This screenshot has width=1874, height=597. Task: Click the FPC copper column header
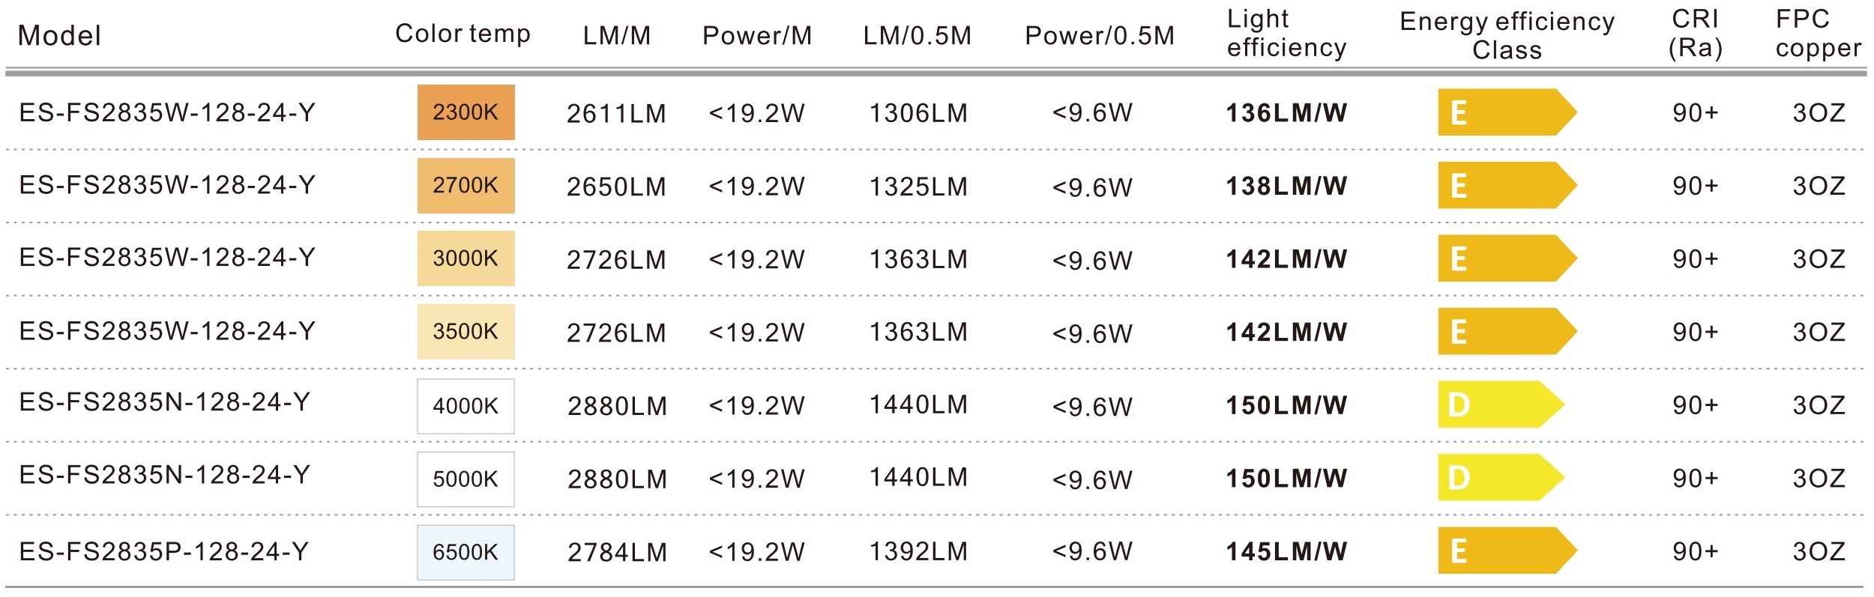tap(1817, 34)
